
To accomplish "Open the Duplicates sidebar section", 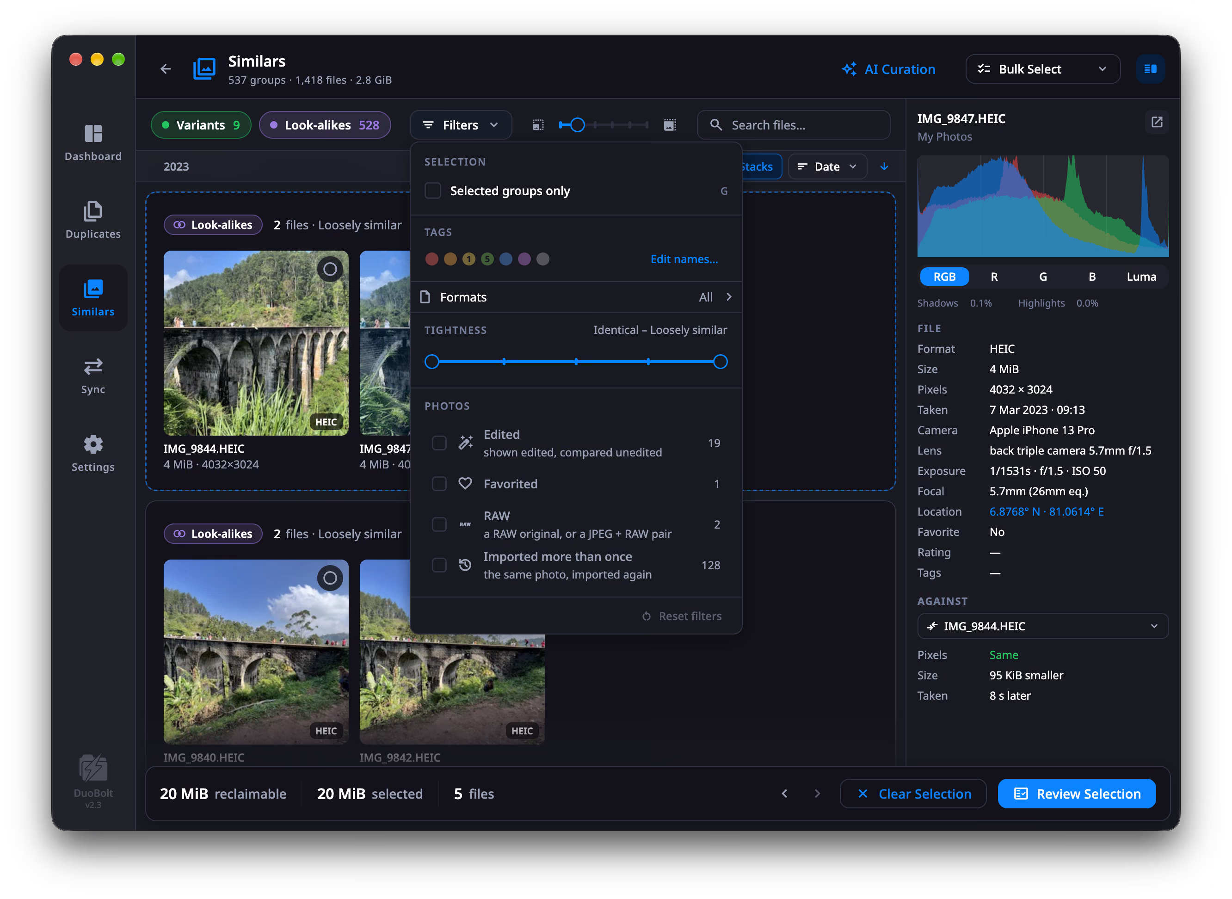I will [93, 221].
